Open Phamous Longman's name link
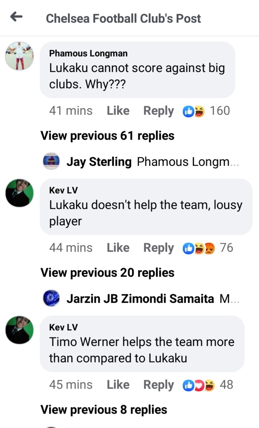 (88, 53)
